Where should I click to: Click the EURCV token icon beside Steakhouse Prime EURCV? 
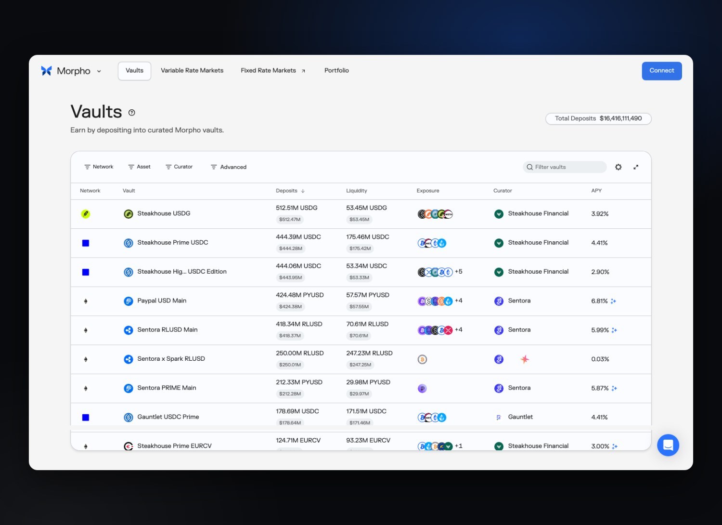pos(129,446)
